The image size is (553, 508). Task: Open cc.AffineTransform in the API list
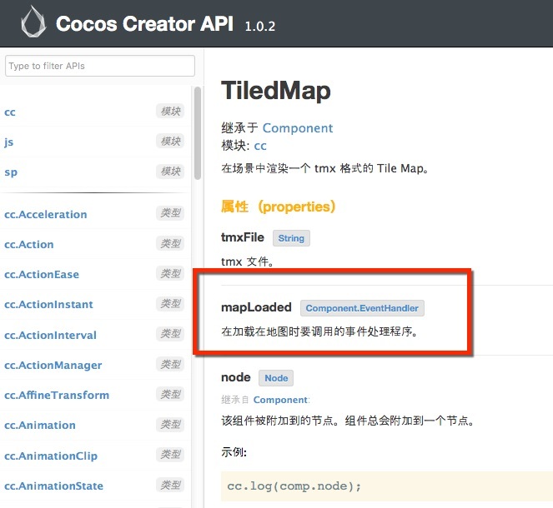point(57,395)
